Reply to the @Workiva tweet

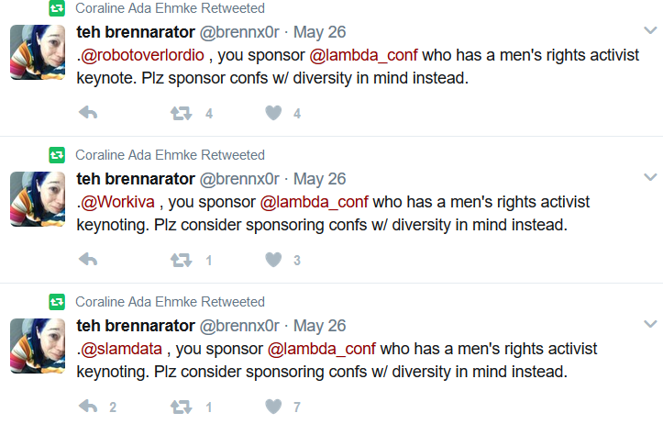[88, 260]
